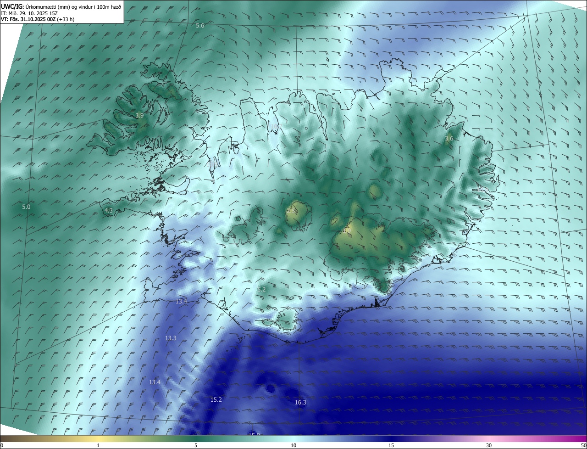Click the '5' tick on the colour scale
This screenshot has width=587, height=449.
[196, 445]
